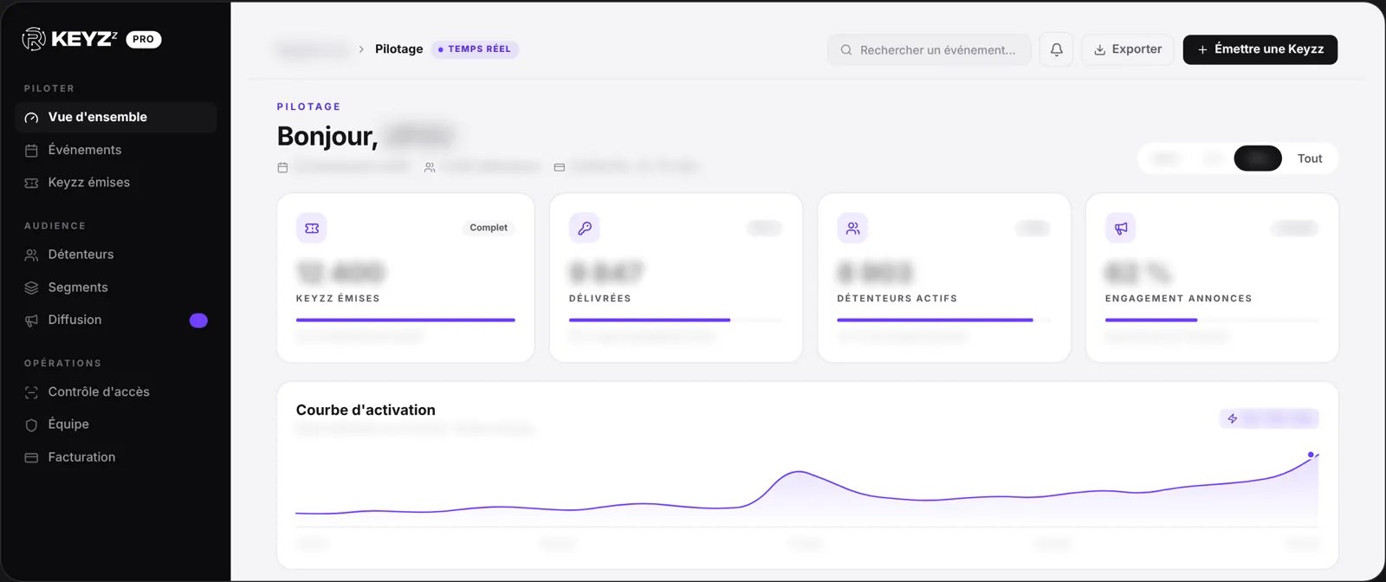Click the Exporter button
Screen dimensions: 1386x582
1128,50
